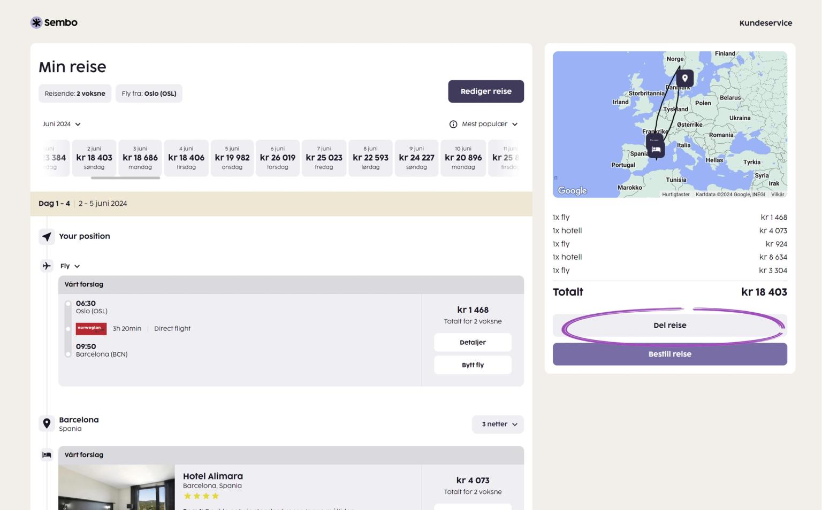The width and height of the screenshot is (822, 510).
Task: Click the hotel bed icon by Vårt forslag
Action: [x=47, y=455]
